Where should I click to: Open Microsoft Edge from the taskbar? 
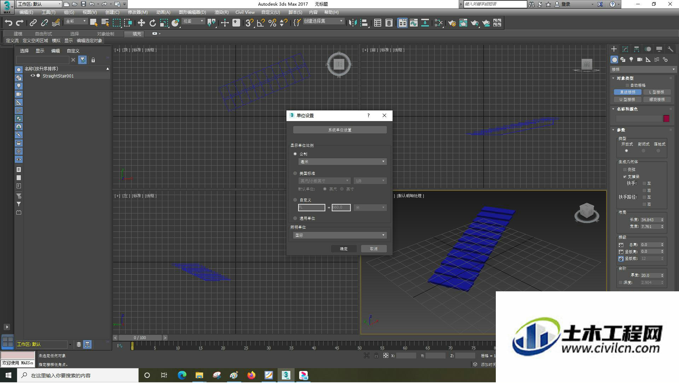182,375
